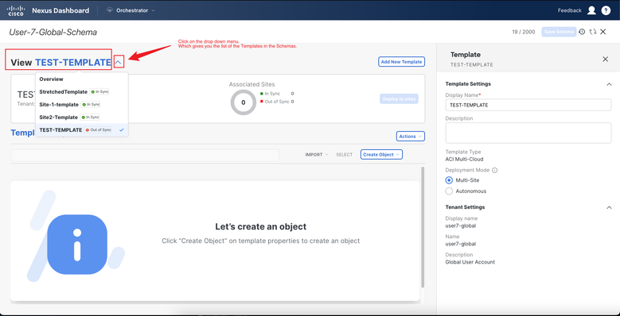Screen dimensions: 620x316
Task: Open the IMPORT dropdown
Action: click(316, 155)
